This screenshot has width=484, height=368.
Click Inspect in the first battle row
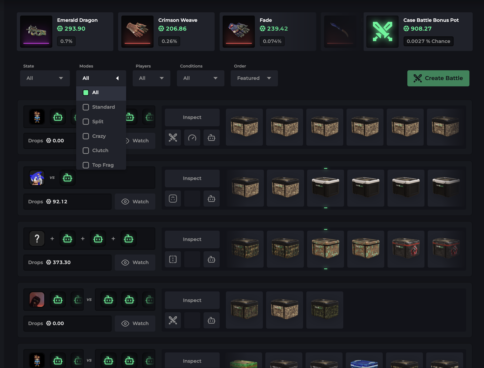[192, 117]
